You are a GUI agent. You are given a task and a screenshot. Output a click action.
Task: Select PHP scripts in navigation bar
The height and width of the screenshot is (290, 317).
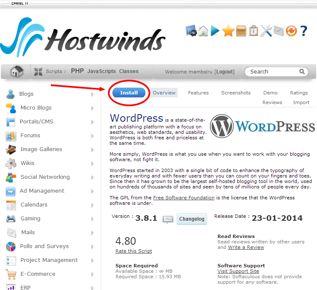coord(77,71)
